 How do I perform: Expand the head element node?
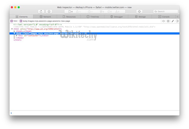[x=14, y=31]
